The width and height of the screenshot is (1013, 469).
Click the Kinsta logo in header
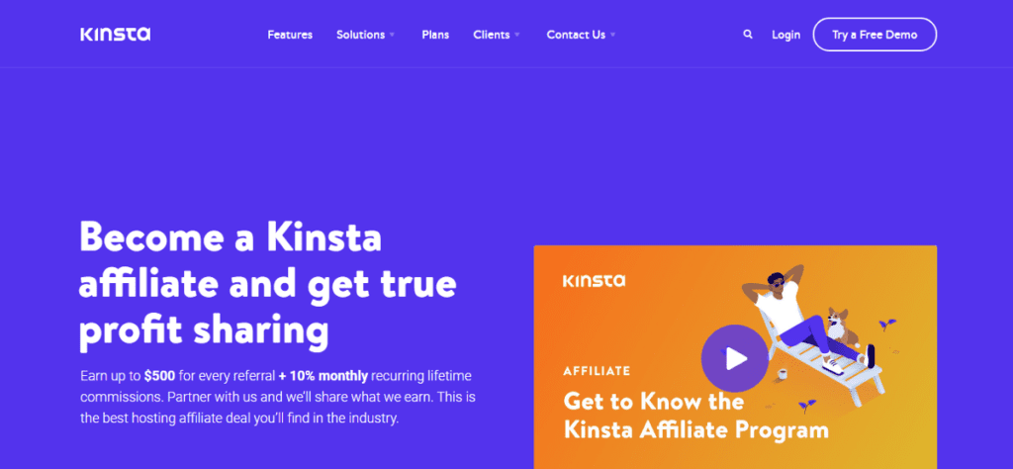(x=116, y=35)
